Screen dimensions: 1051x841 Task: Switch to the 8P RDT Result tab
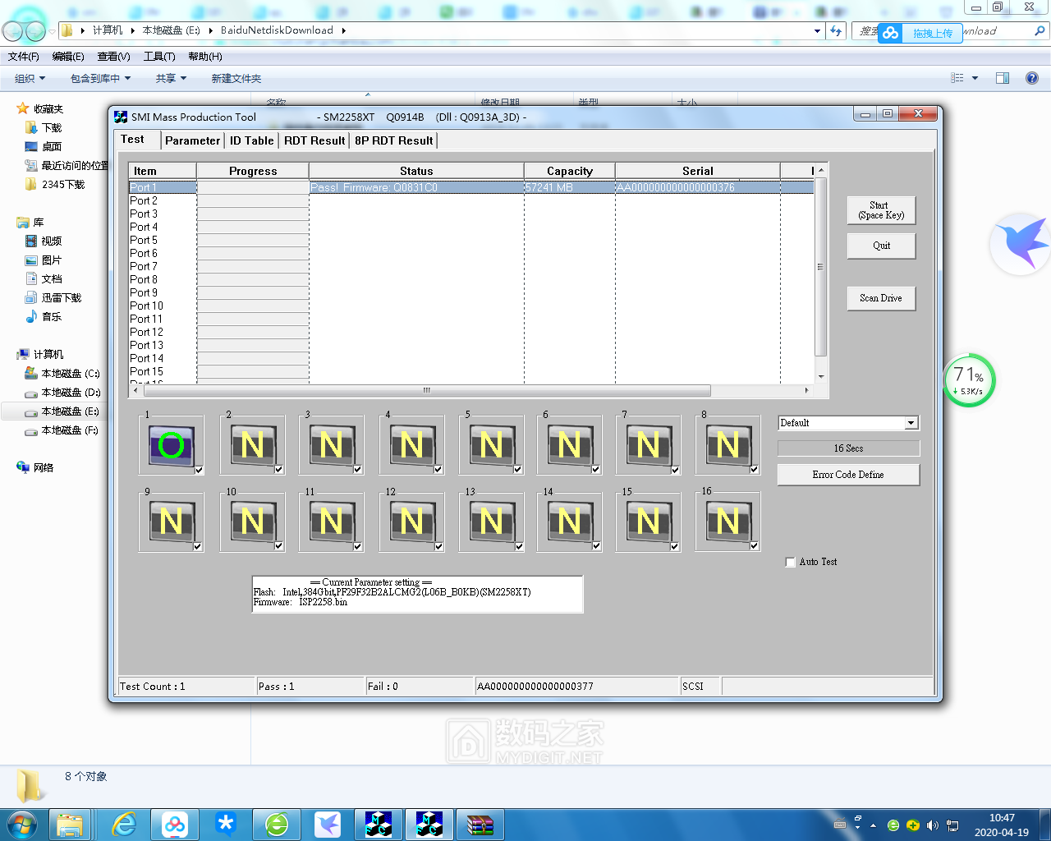pyautogui.click(x=394, y=140)
